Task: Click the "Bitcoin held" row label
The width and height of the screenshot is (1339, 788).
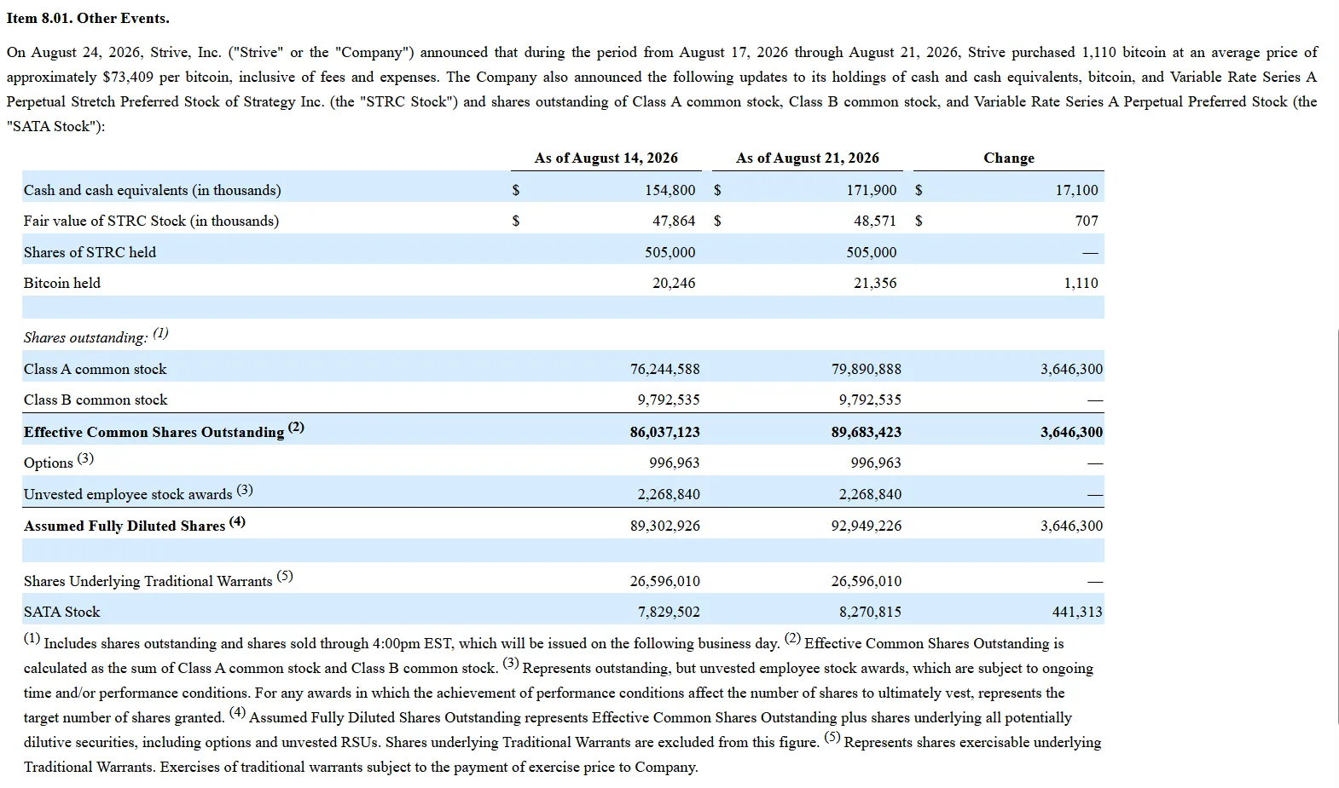Action: (x=61, y=283)
